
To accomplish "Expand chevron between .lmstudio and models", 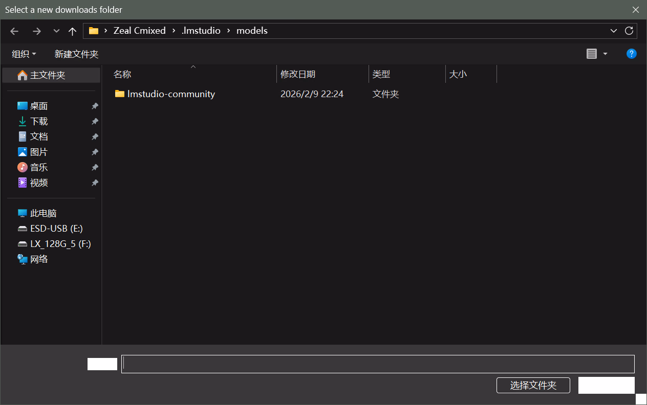I will click(228, 31).
